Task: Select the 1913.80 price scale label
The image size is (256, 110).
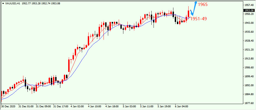Action: click(x=249, y=58)
